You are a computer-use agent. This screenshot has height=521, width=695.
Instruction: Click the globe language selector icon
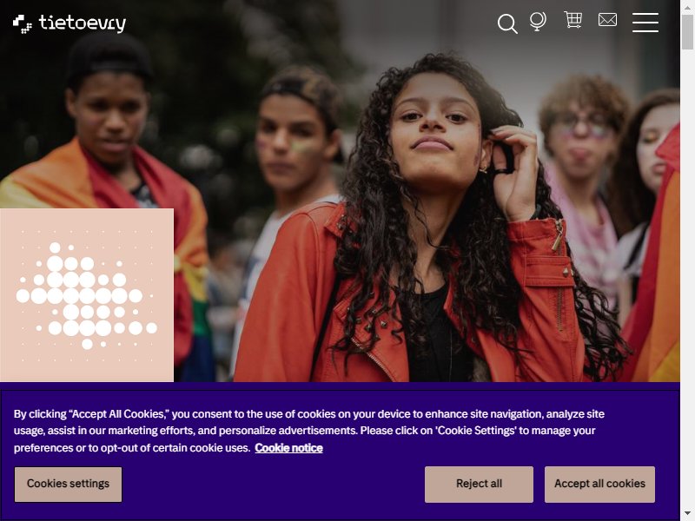(538, 21)
